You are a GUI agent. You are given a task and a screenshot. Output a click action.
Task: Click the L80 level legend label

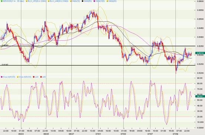point(44,77)
